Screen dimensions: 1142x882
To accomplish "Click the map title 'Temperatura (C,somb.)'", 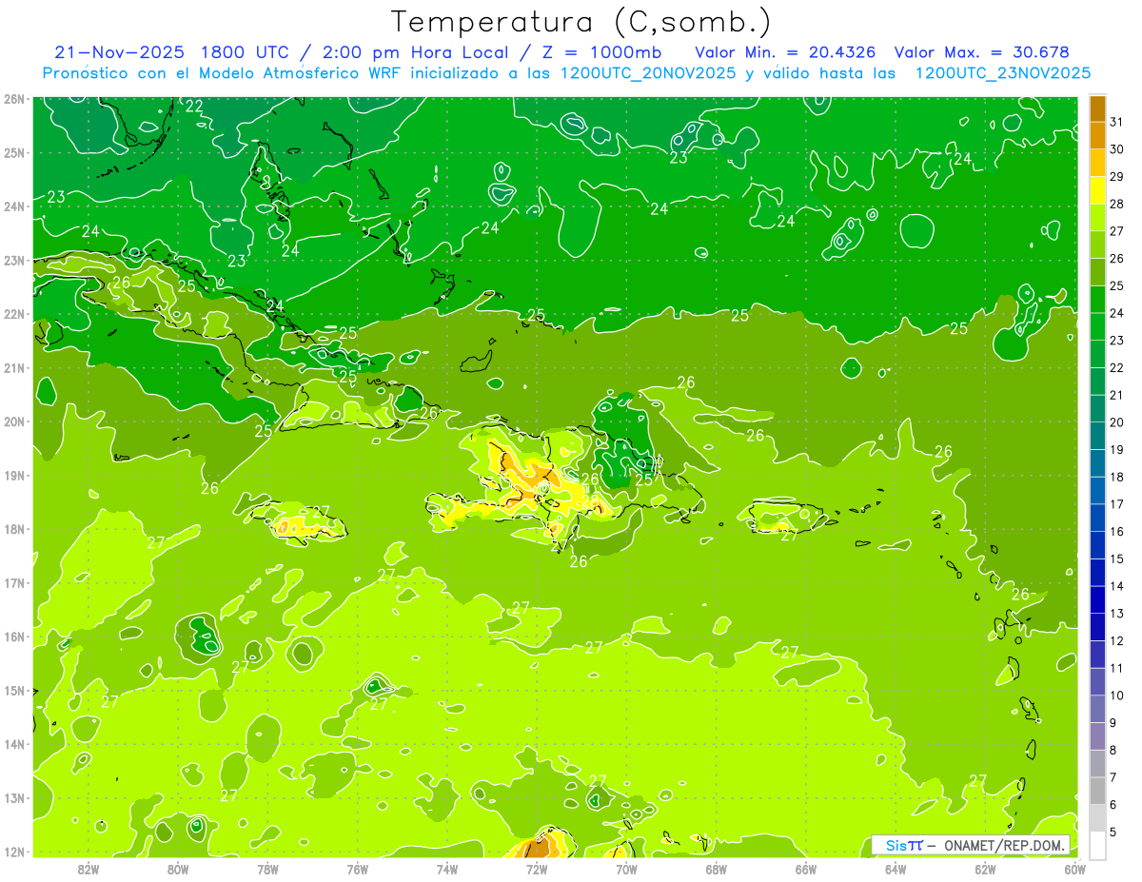I will pos(581,22).
